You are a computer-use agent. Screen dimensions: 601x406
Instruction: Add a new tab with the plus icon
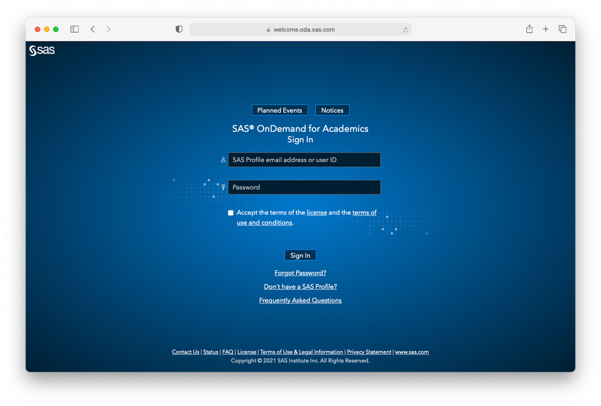[546, 29]
